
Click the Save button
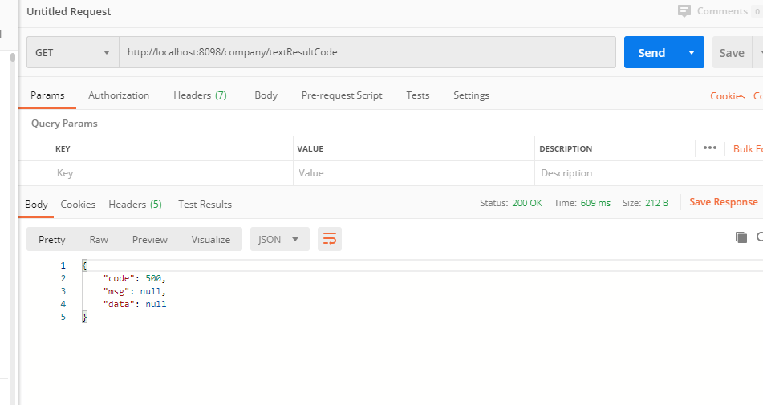click(x=732, y=52)
